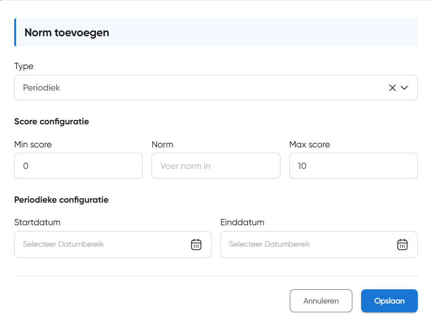Focus the Min score input field

(x=78, y=166)
